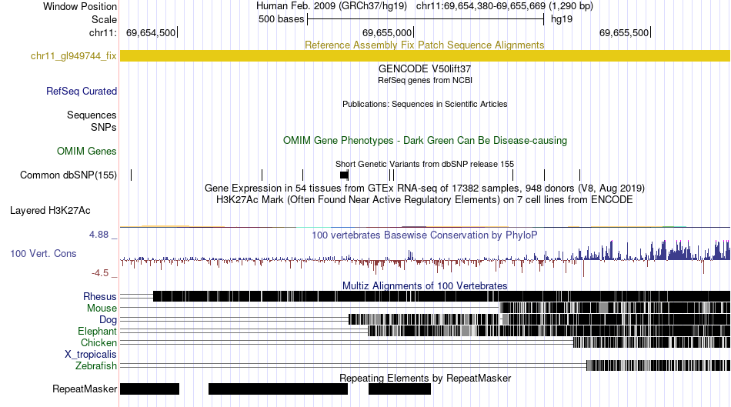Select the Mouse alignment row label
The height and width of the screenshot is (407, 731).
pos(102,309)
